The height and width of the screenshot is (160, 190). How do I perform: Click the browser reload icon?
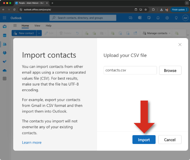14,9
